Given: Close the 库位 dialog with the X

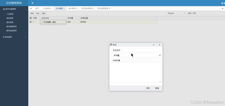Looking at the screenshot, I should (x=159, y=45).
